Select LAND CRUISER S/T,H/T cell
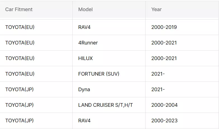 pyautogui.click(x=105, y=105)
